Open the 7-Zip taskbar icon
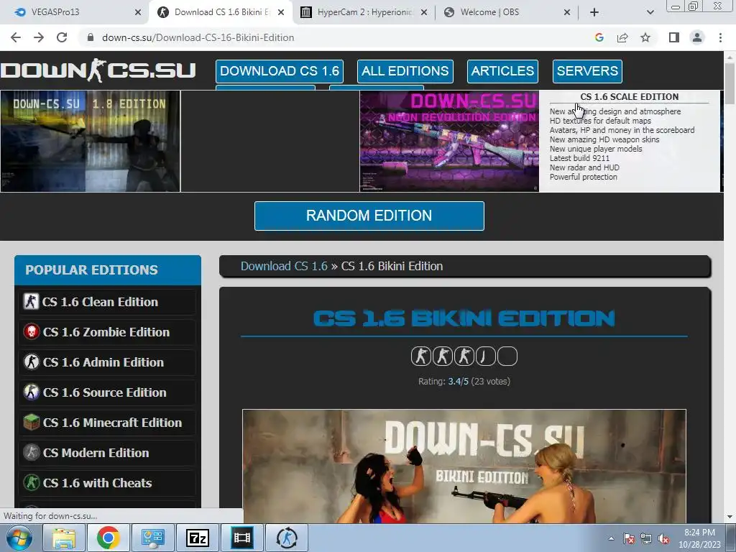 198,538
